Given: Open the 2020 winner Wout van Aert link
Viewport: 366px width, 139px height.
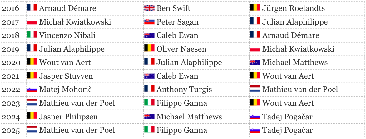Looking at the screenshot, I should [x=65, y=63].
